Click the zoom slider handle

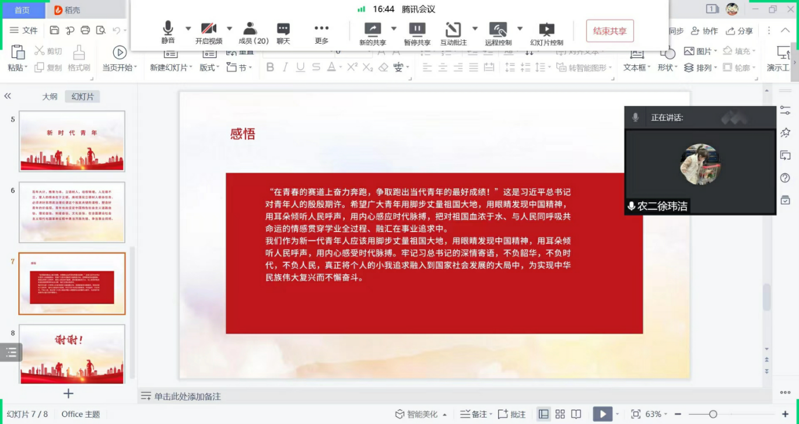click(713, 414)
